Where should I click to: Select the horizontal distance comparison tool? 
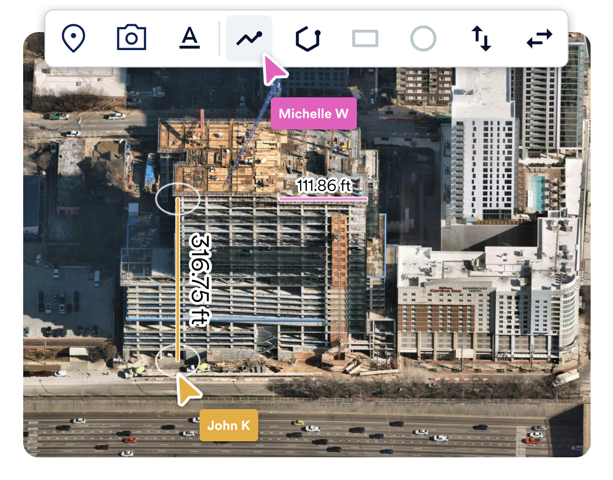point(539,38)
